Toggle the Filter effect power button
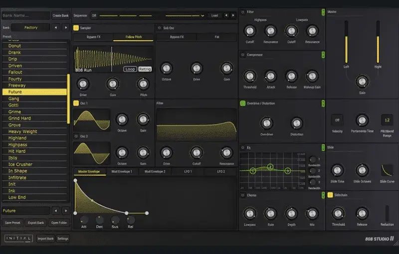Screen dimensions: 399x254 tap(243, 12)
